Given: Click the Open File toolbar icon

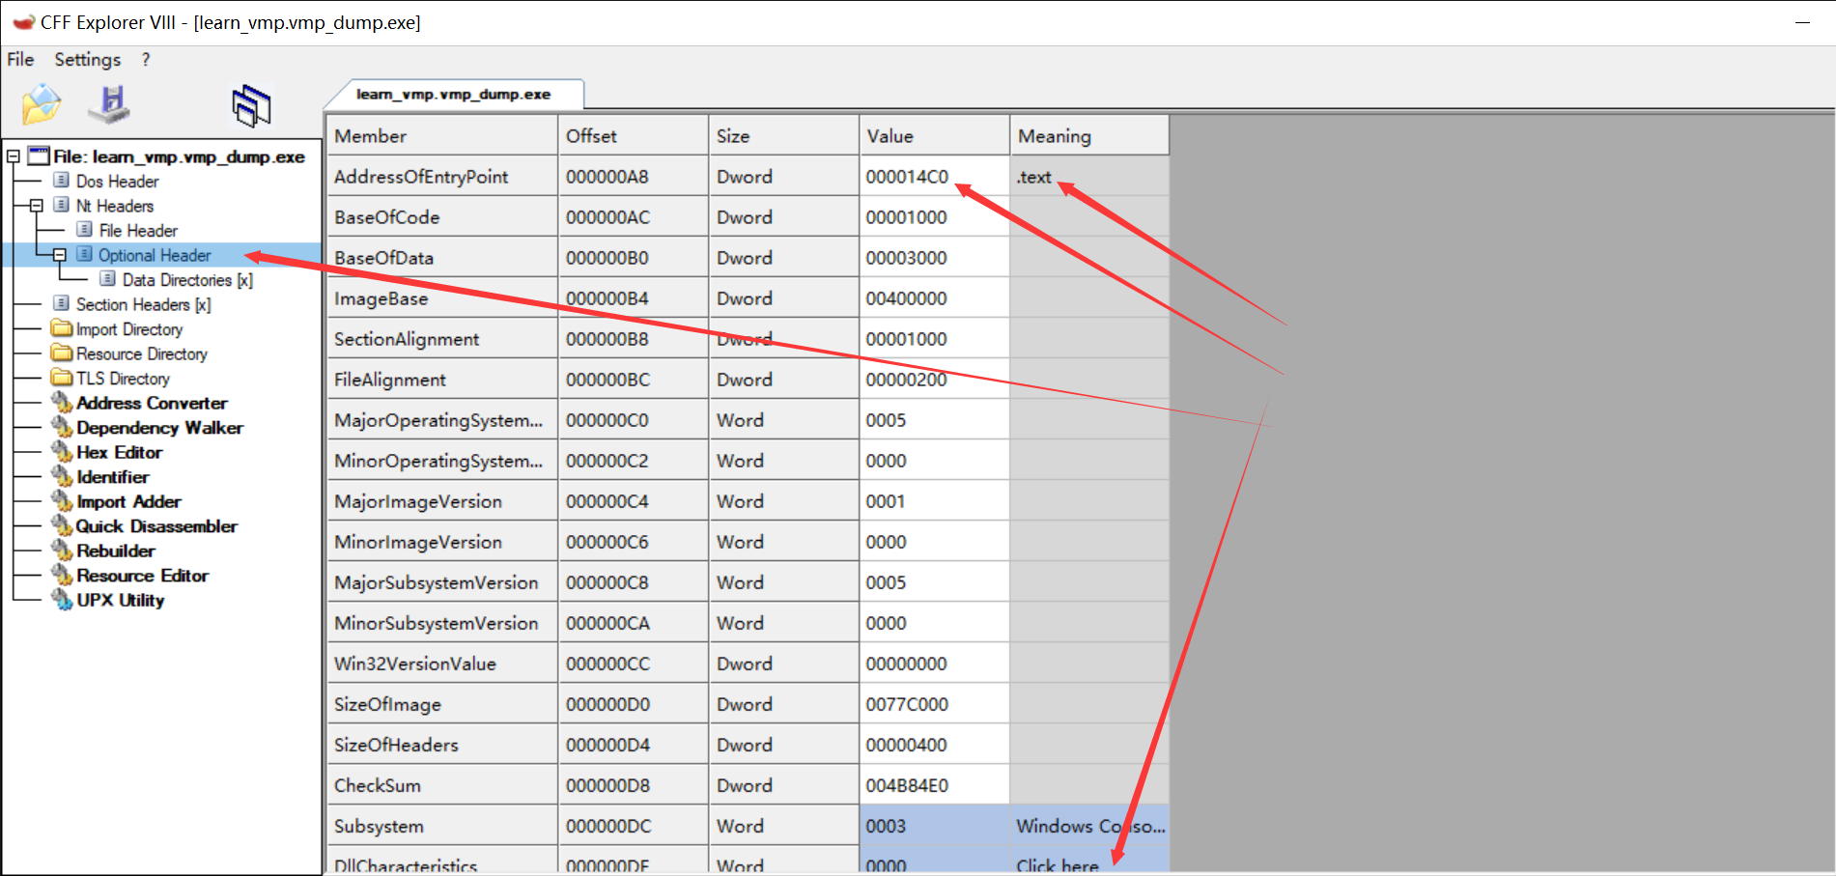Looking at the screenshot, I should [42, 104].
